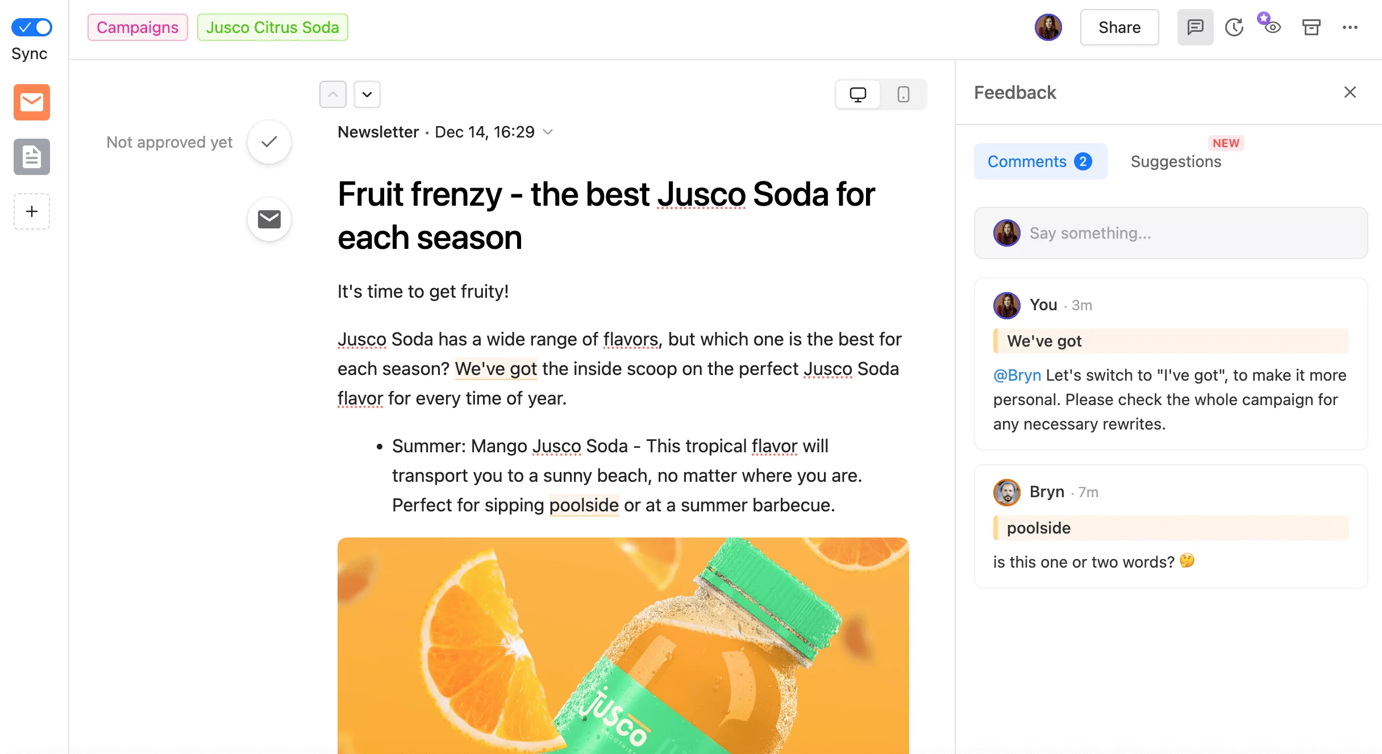Expand the newsletter version dropdown

[x=550, y=131]
